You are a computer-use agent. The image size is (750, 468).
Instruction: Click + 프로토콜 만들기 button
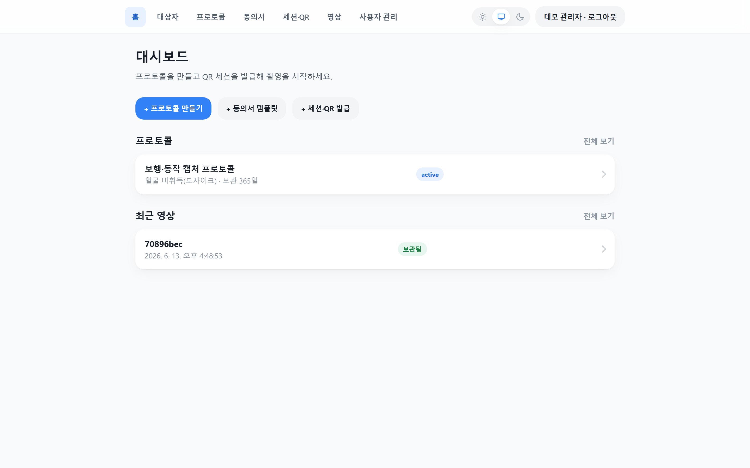[x=173, y=108]
